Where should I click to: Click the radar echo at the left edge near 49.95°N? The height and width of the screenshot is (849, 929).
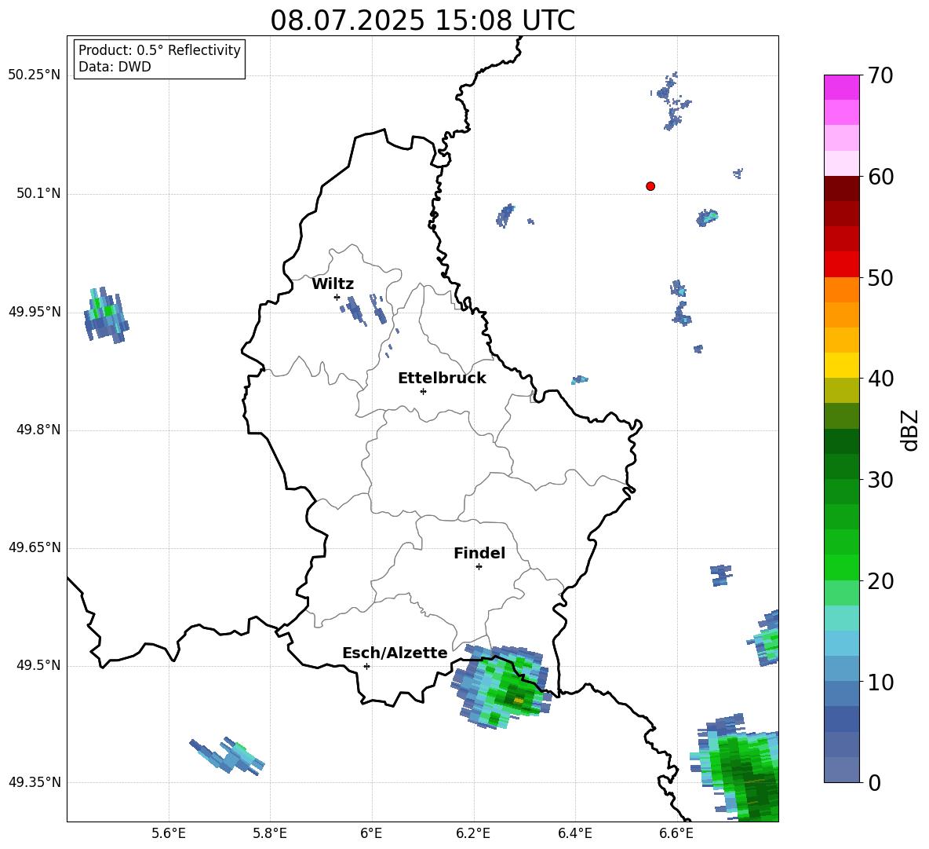click(x=106, y=315)
